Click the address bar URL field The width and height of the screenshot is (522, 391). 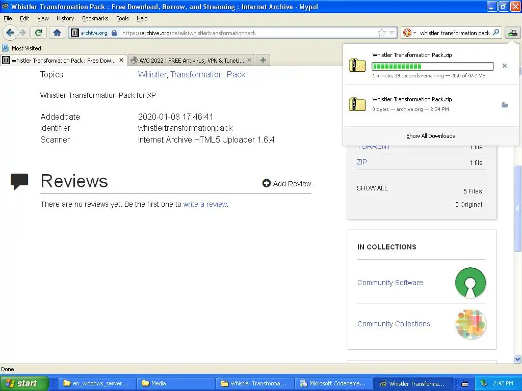click(x=248, y=33)
